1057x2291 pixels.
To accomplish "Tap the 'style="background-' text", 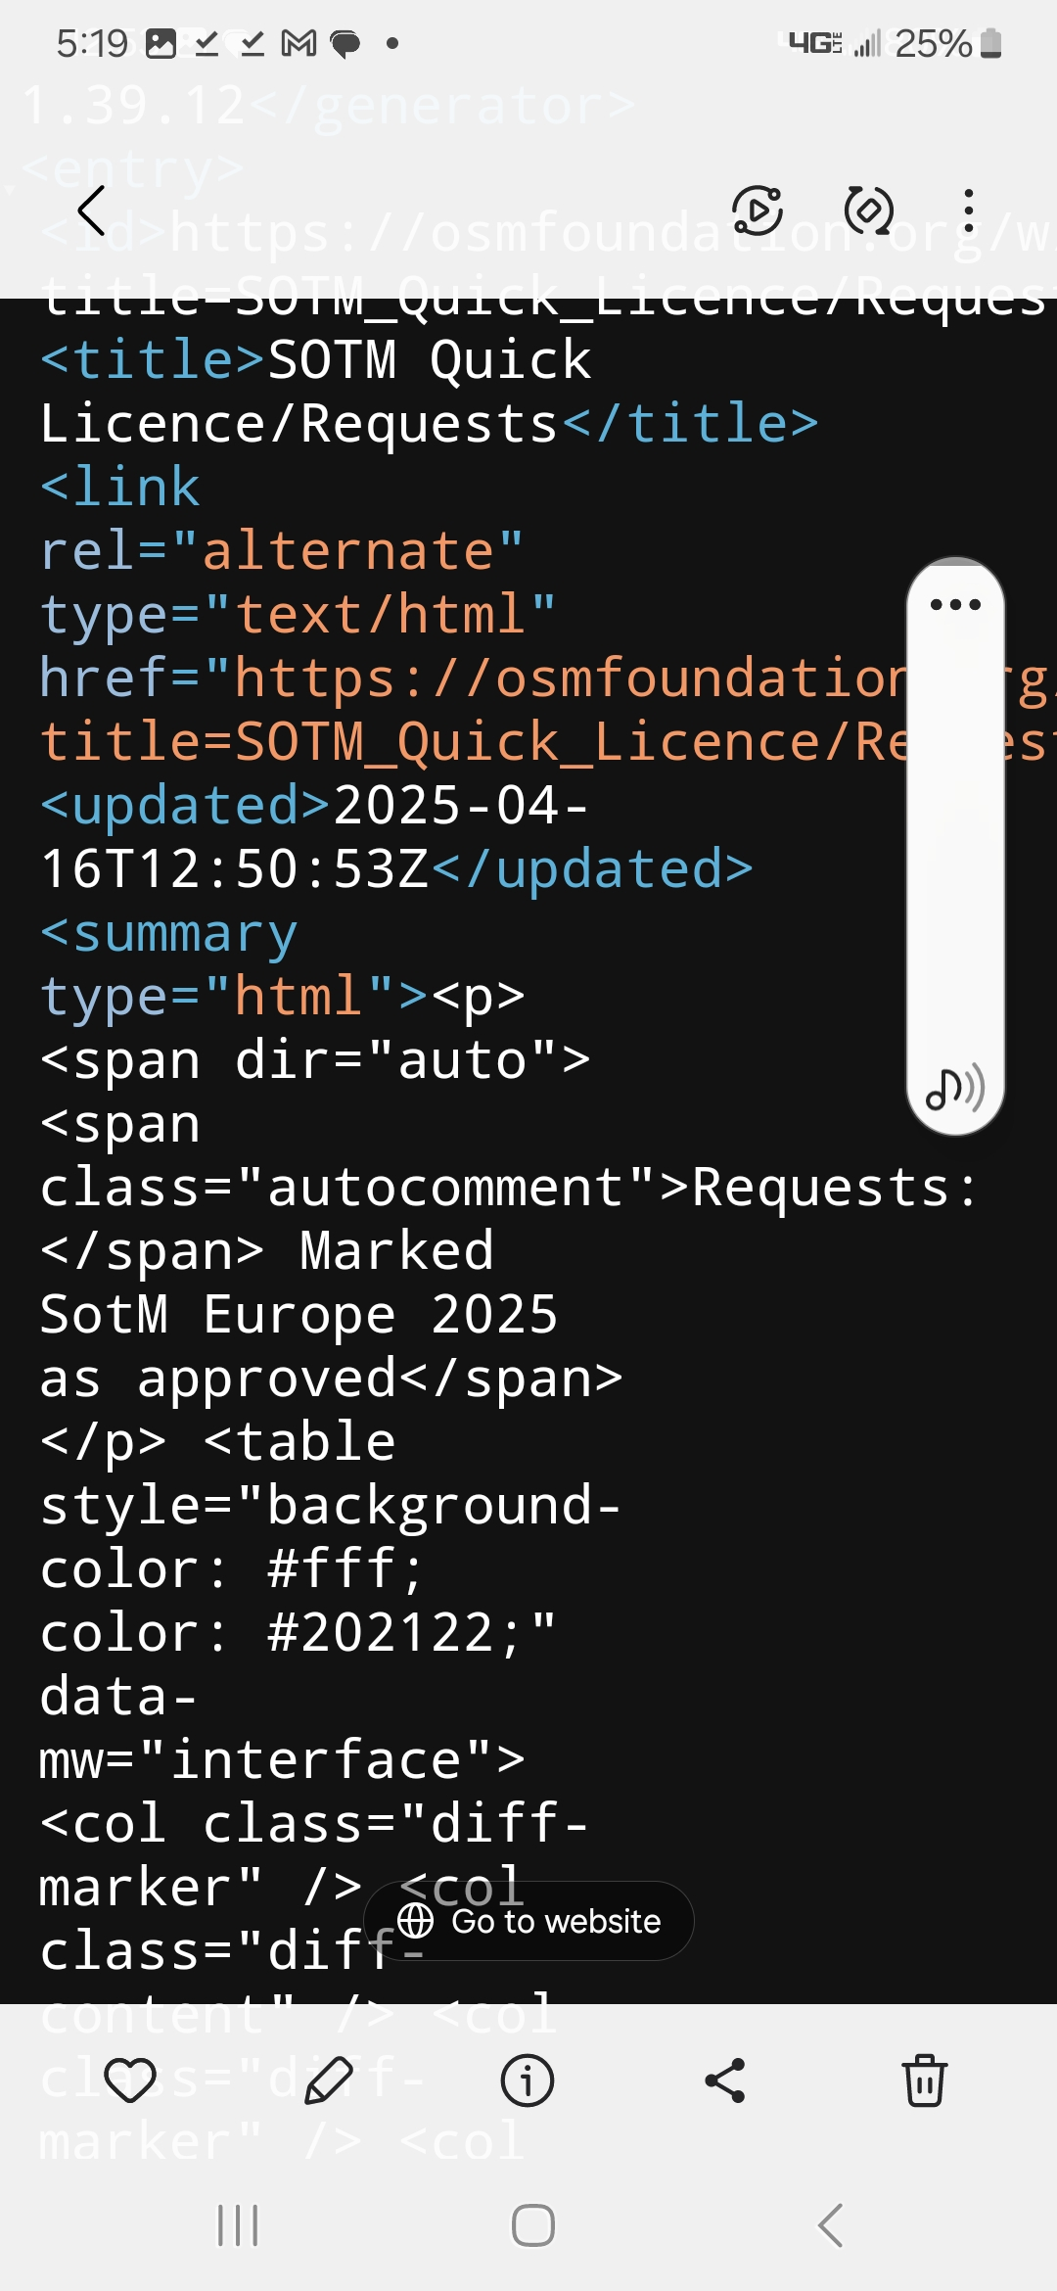I will (x=331, y=1505).
